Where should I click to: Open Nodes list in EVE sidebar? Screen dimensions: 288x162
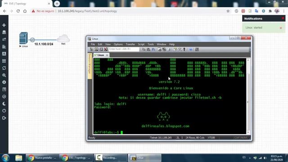tap(4, 32)
